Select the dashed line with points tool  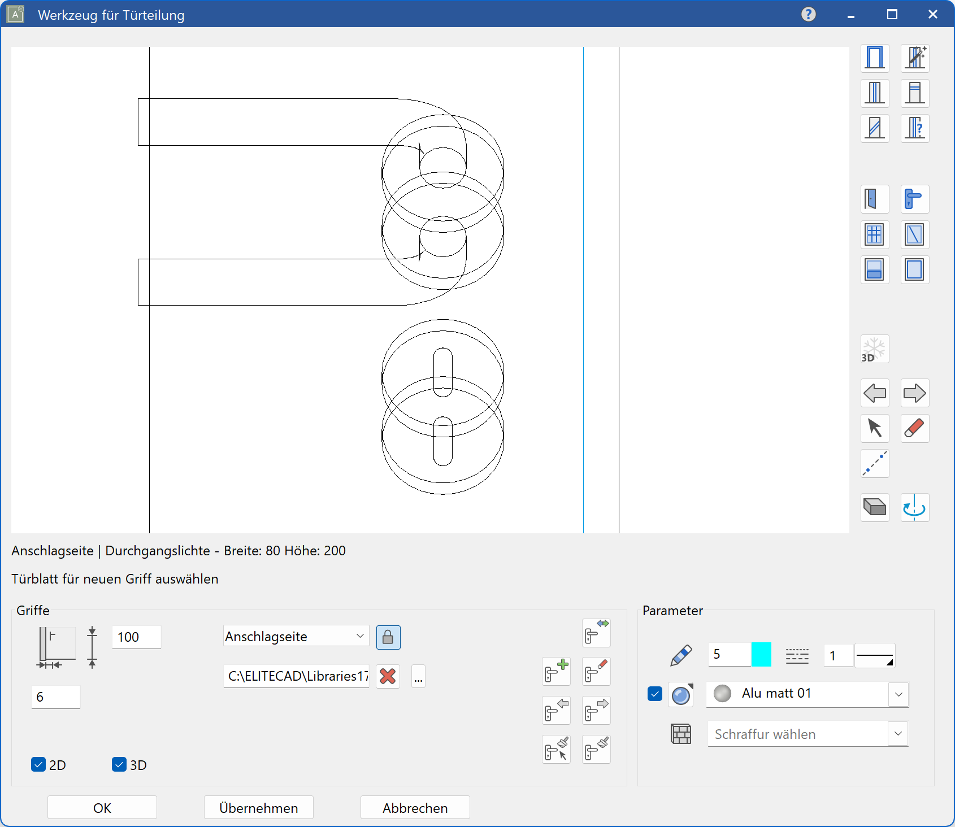(875, 463)
